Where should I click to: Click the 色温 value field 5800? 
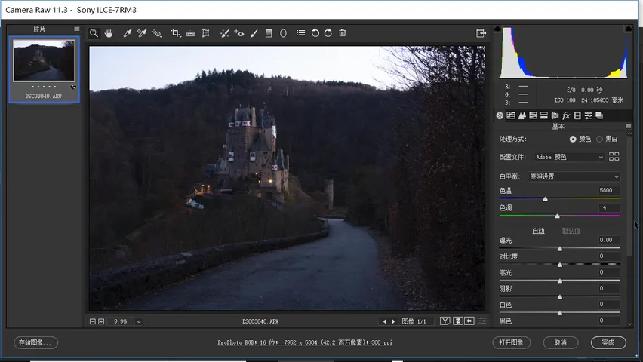point(609,190)
